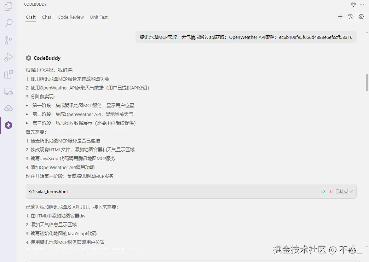Click line '3. 编写JavaScript代码调用腾讯地图MCP服务'
Viewport: 369px width, 262px height.
(x=71, y=158)
